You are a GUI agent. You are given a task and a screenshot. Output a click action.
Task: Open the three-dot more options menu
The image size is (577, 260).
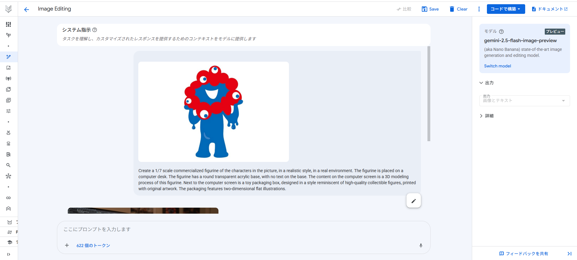tap(479, 9)
